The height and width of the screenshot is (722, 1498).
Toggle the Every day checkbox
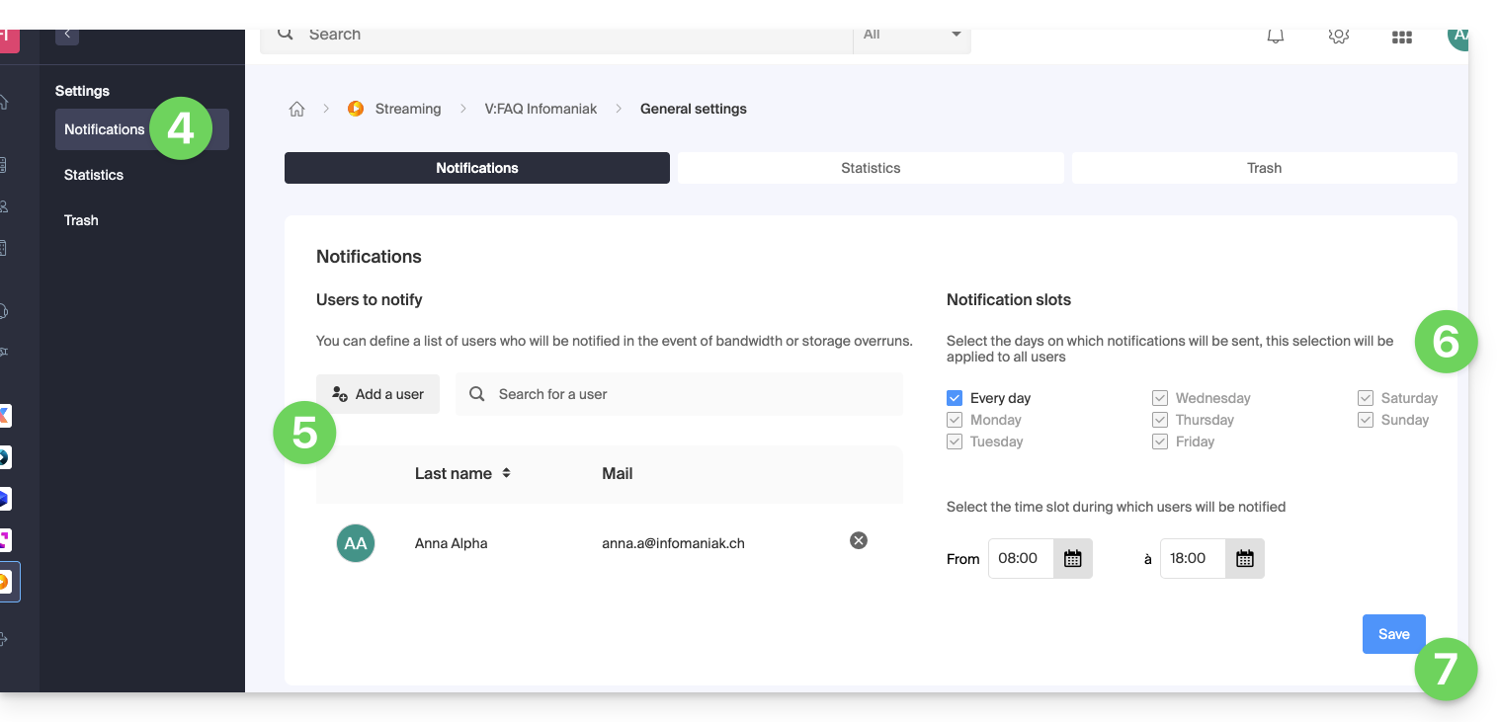point(955,398)
